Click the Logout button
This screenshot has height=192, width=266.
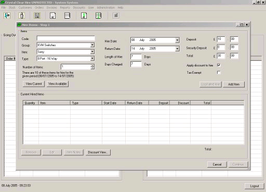tap(255, 186)
